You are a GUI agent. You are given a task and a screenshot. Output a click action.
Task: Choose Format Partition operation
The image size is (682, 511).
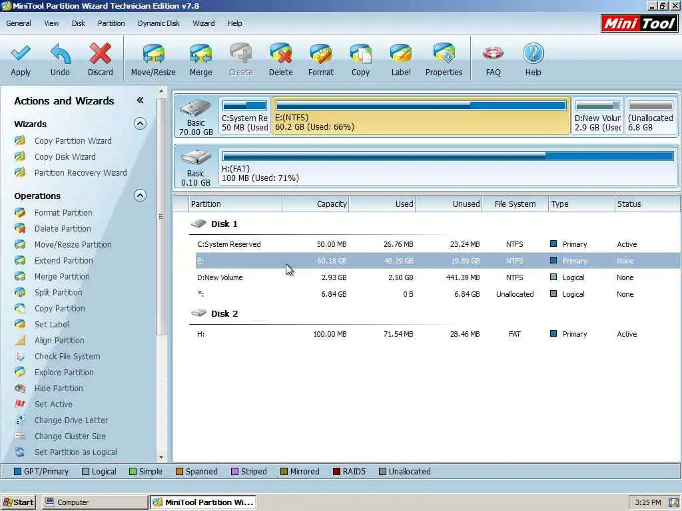click(x=63, y=212)
